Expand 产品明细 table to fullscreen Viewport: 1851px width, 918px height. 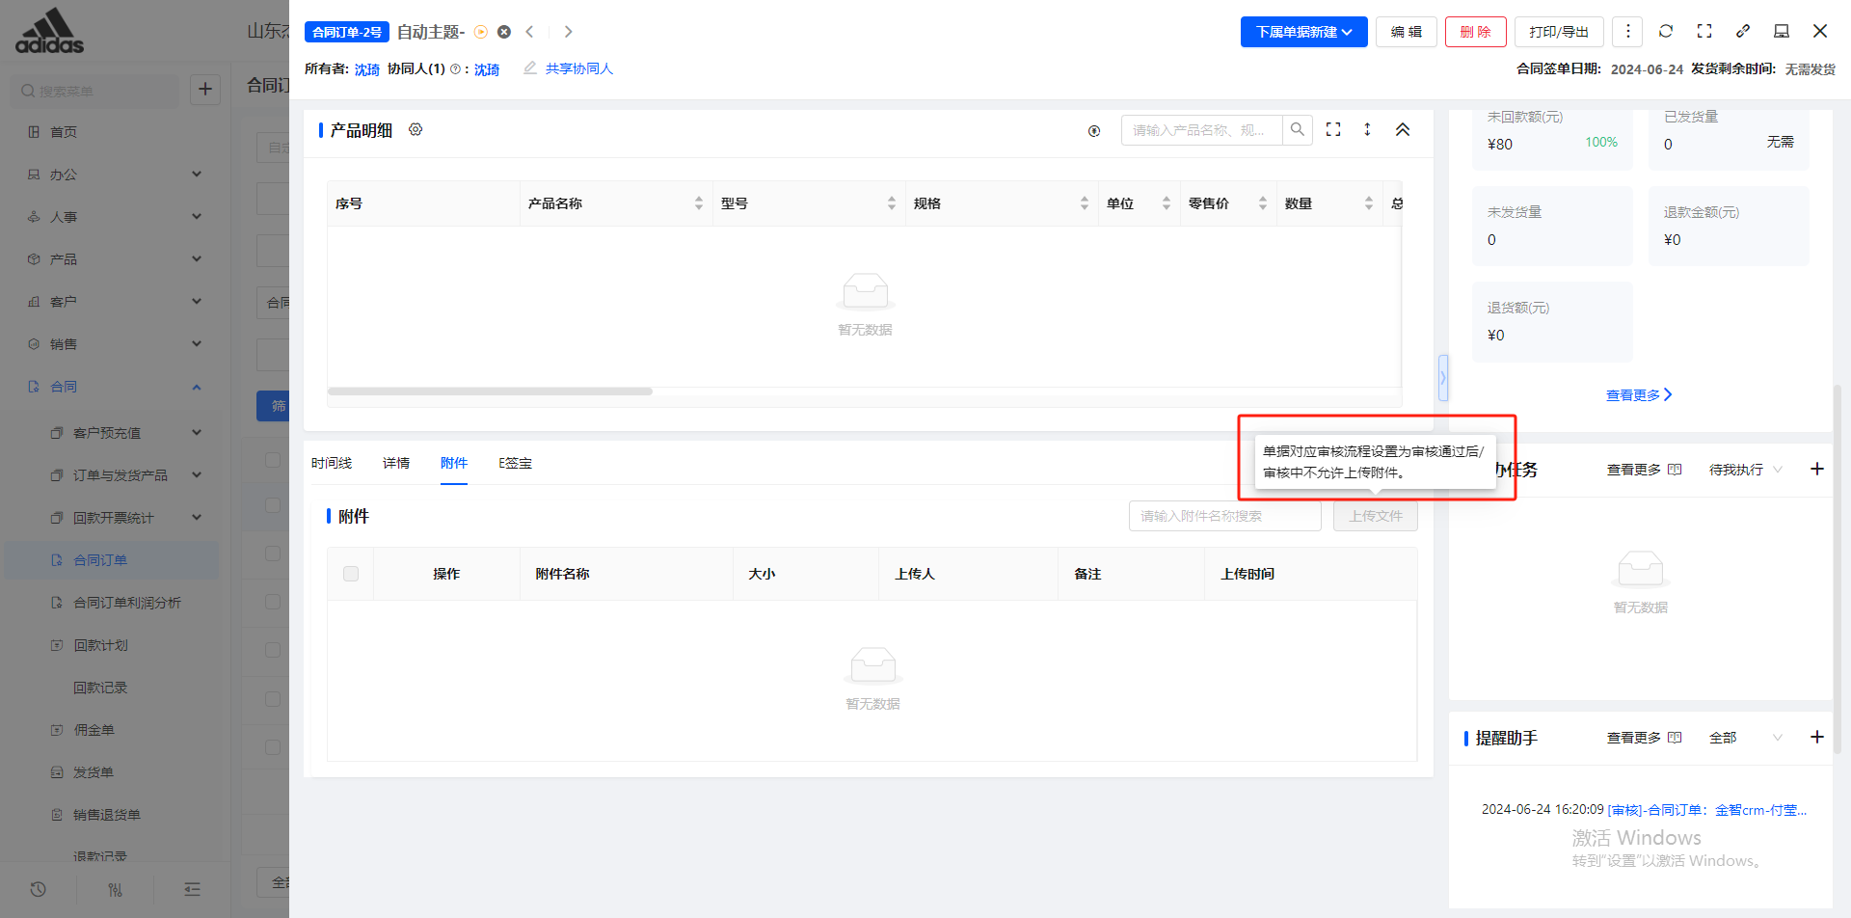(x=1333, y=129)
